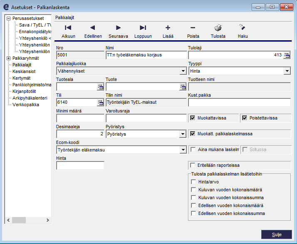Open the Tyyppi dropdown showing Hinta

point(287,71)
